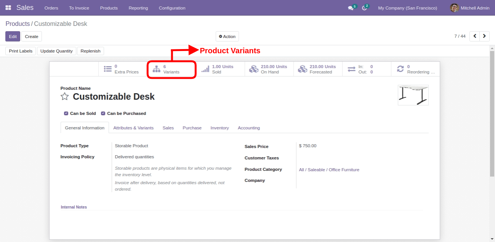The width and height of the screenshot is (495, 242).
Task: Toggle the Can be Sold checkbox
Action: pos(66,113)
